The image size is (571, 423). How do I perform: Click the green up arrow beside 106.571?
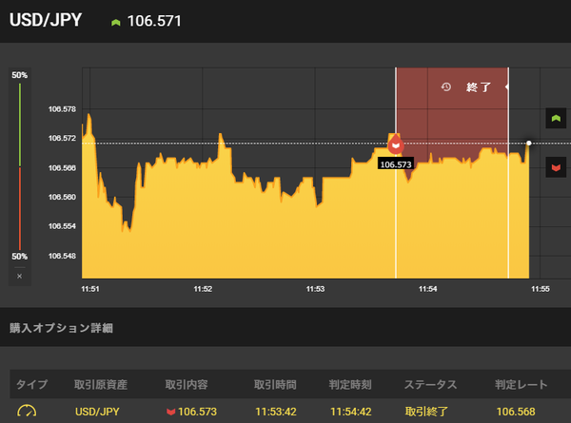(116, 23)
